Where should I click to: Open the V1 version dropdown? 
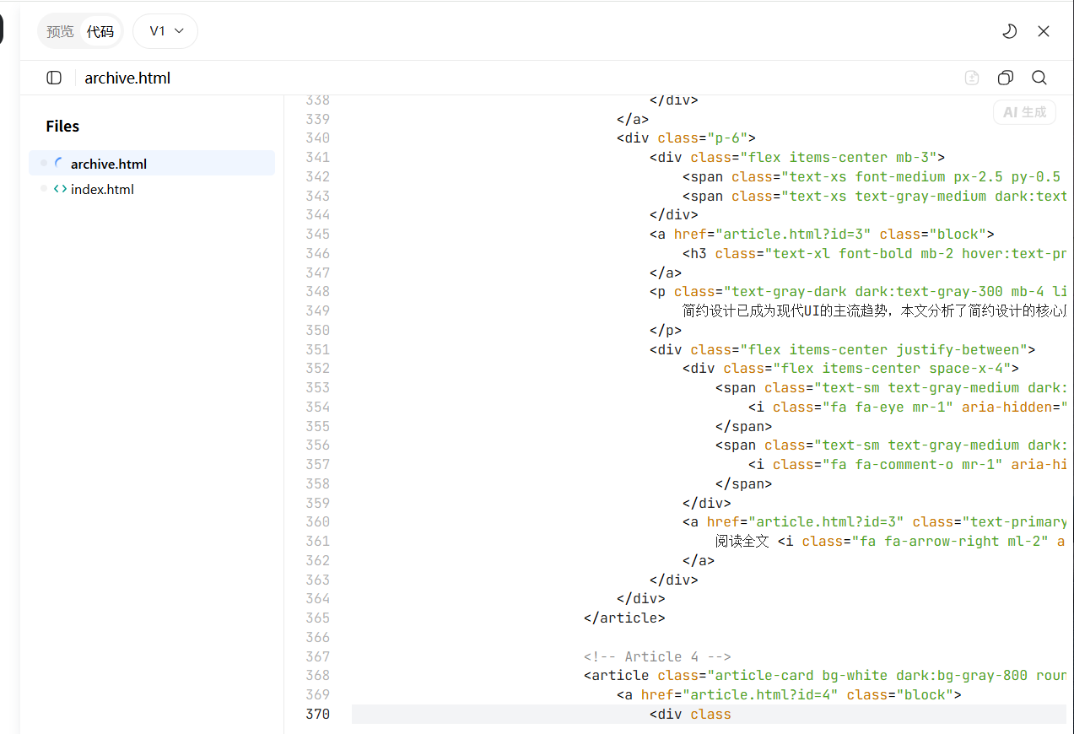pyautogui.click(x=165, y=31)
